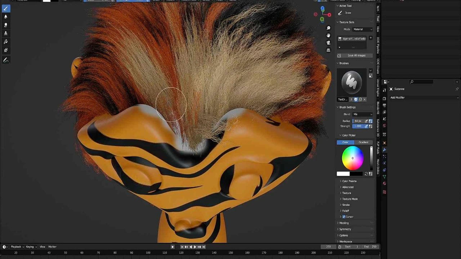Click the Save All Images button
This screenshot has width=461, height=259.
[x=356, y=55]
